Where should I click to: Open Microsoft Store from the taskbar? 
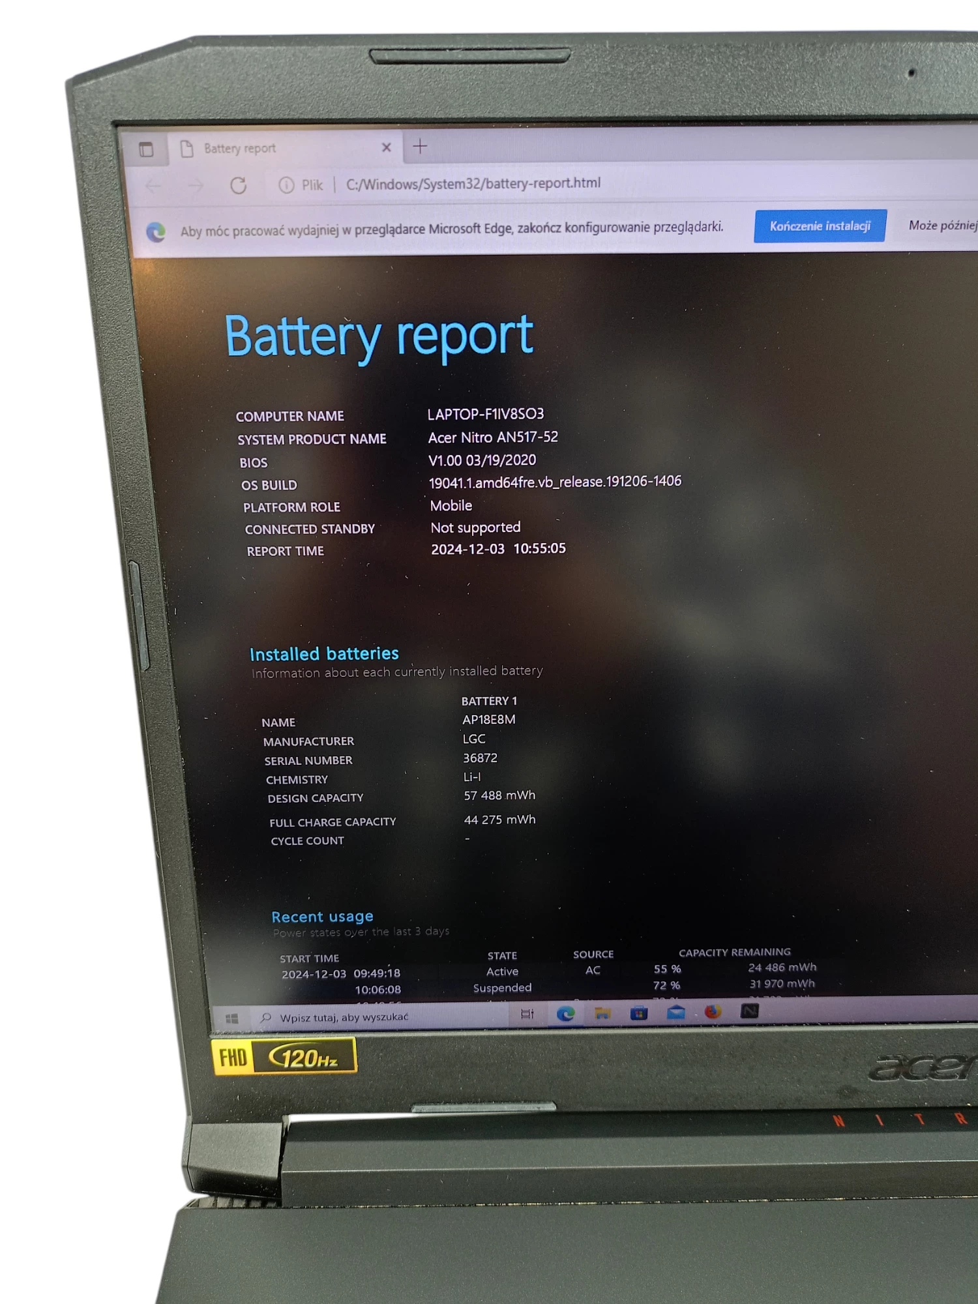coord(639,1013)
